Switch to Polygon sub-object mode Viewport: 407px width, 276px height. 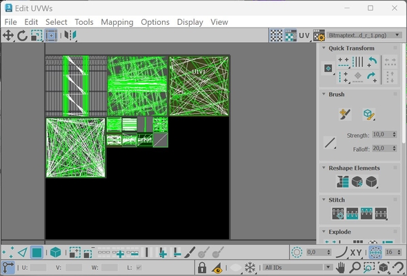coord(37,253)
